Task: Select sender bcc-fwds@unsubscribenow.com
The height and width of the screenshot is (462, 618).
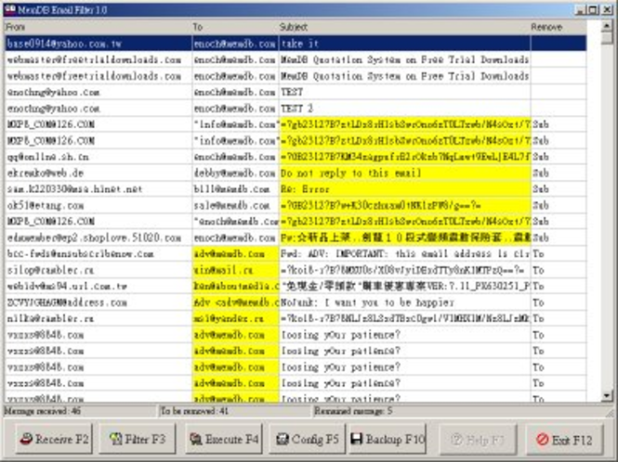Action: (98, 254)
